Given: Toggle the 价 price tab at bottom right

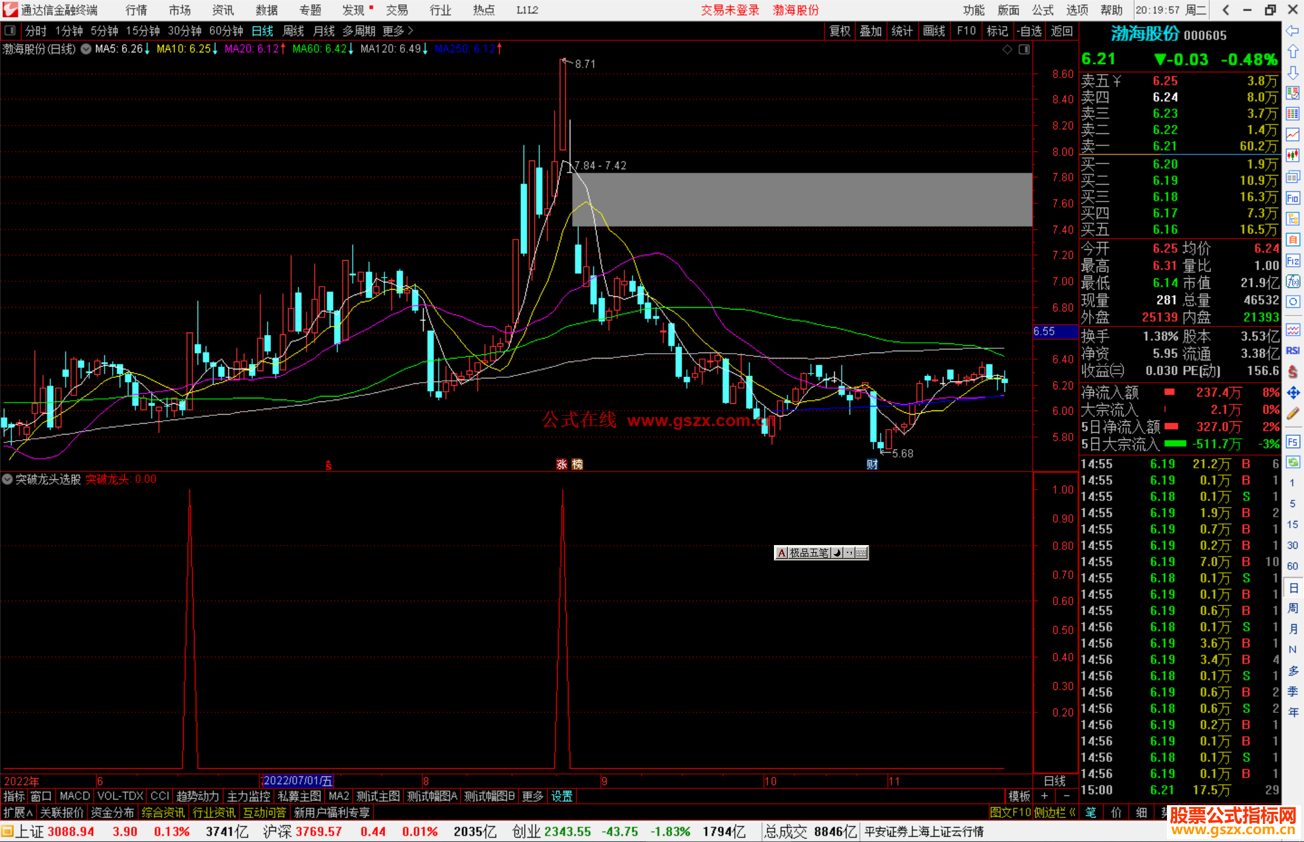Looking at the screenshot, I should click(1116, 812).
